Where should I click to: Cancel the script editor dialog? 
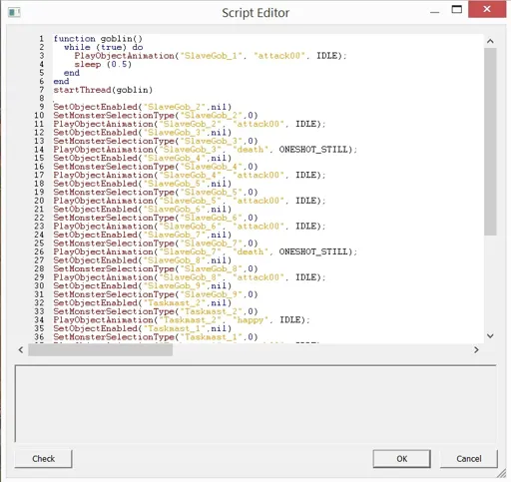coord(469,459)
